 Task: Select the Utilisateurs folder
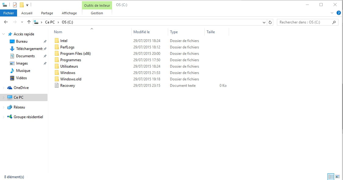69,66
